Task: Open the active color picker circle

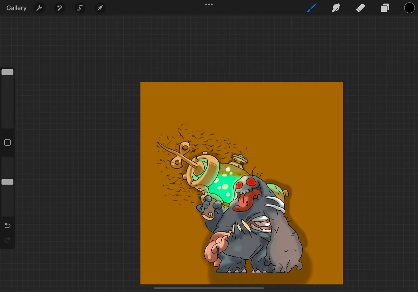Action: (x=409, y=8)
